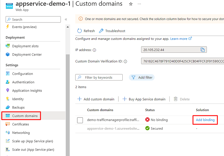The height and width of the screenshot is (156, 224).
Task: Click the No binding status text
Action: [x=159, y=120]
